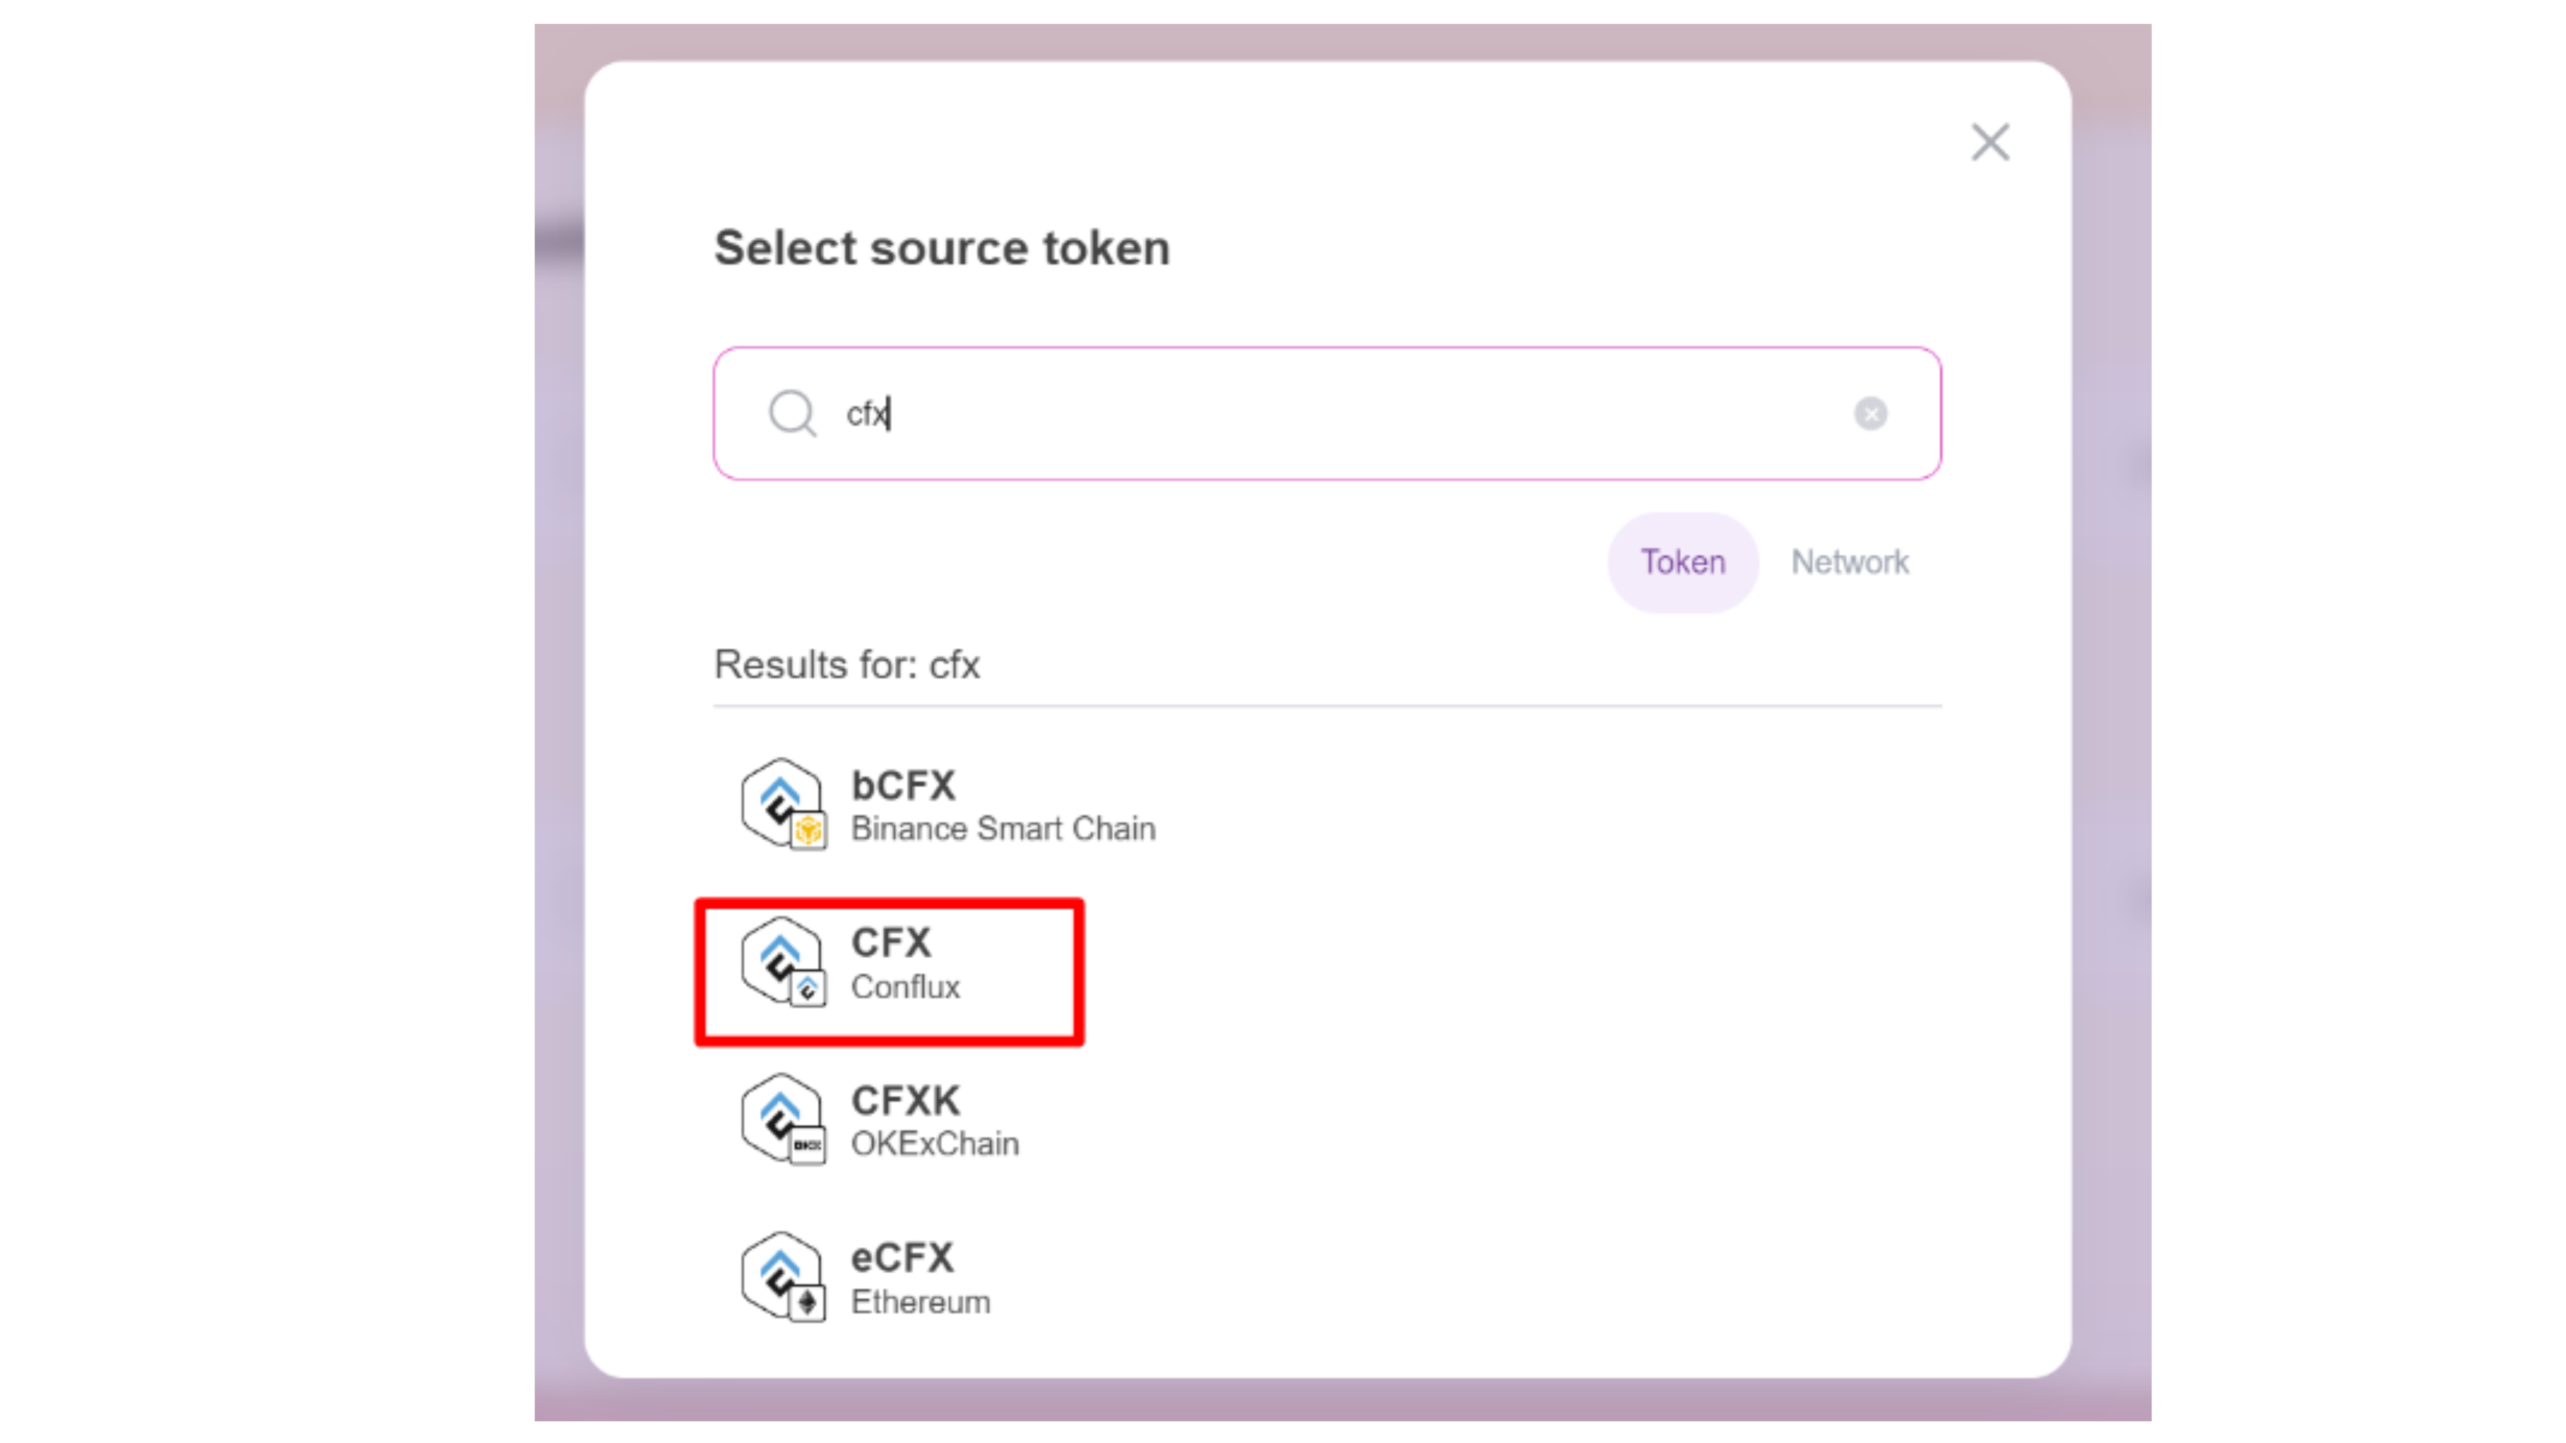Screen dimensions: 2566x1443
Task: Select the eCFX token name
Action: [x=902, y=1258]
